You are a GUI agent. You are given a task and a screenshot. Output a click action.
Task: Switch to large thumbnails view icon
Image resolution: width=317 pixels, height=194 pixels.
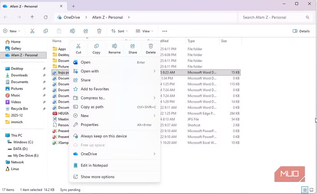[x=311, y=190]
